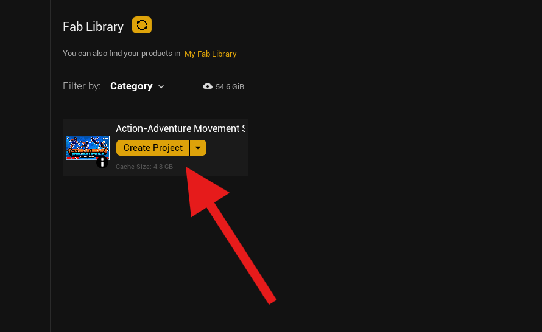Click the cloud download size icon
The image size is (542, 332).
(x=208, y=86)
